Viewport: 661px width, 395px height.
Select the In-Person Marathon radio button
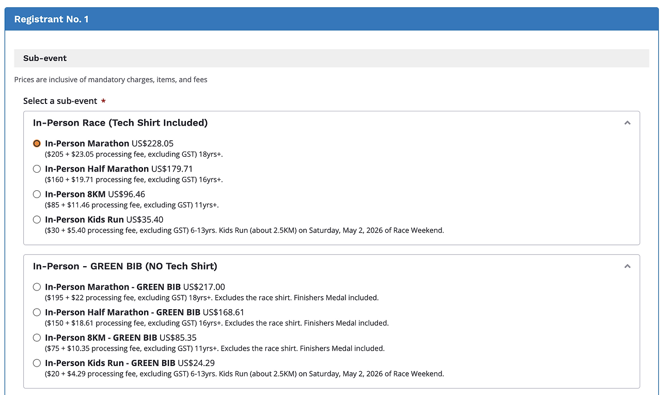tap(37, 143)
